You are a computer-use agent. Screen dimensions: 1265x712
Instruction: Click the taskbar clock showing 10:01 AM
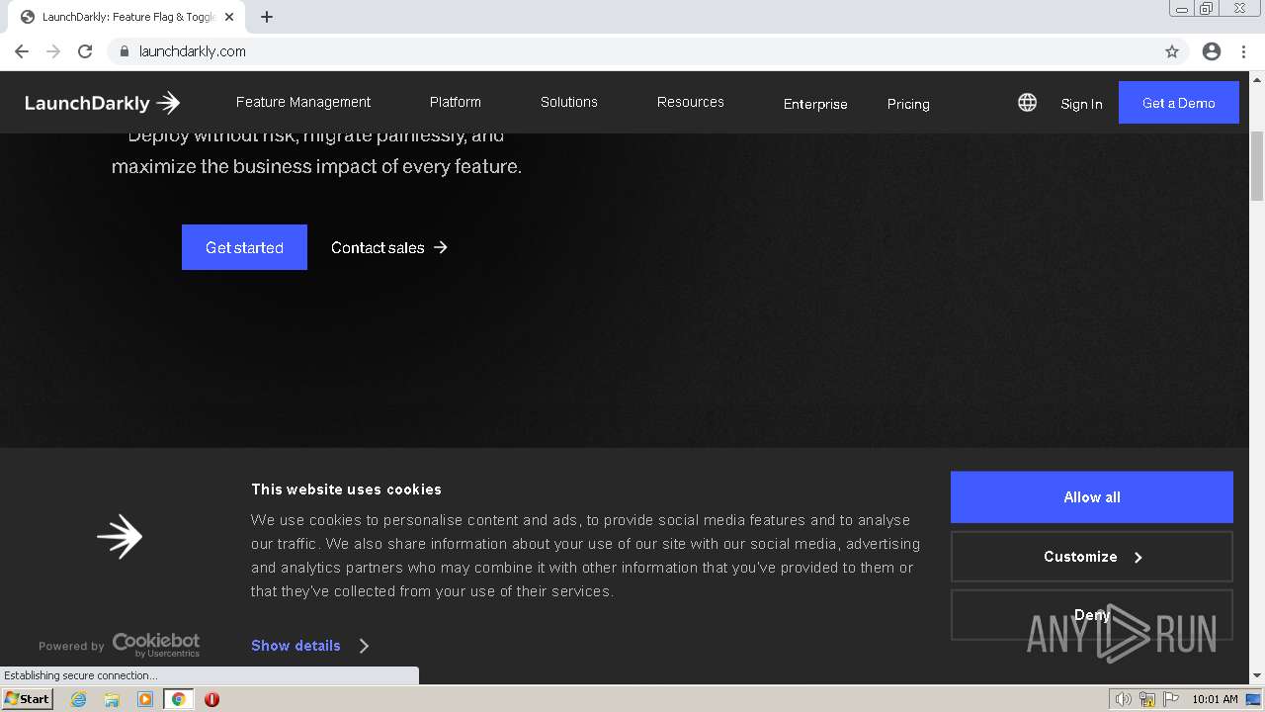tap(1215, 699)
